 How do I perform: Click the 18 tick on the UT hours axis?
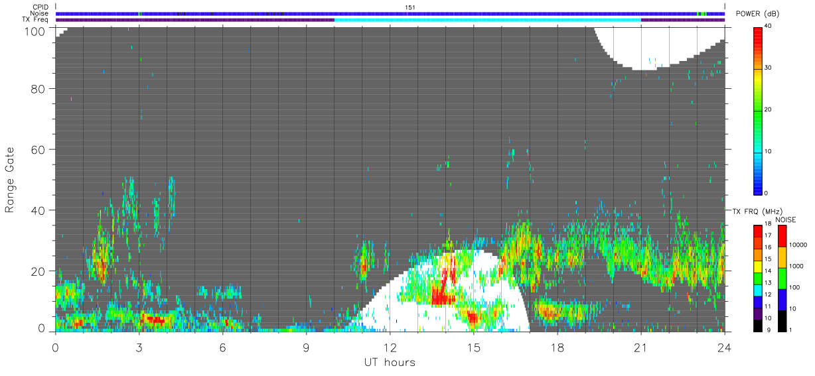click(x=557, y=347)
